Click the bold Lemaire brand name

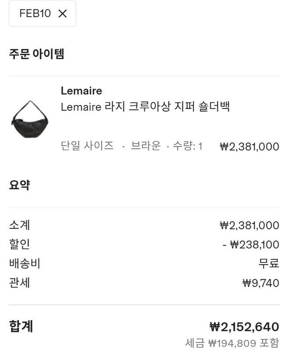pos(81,91)
